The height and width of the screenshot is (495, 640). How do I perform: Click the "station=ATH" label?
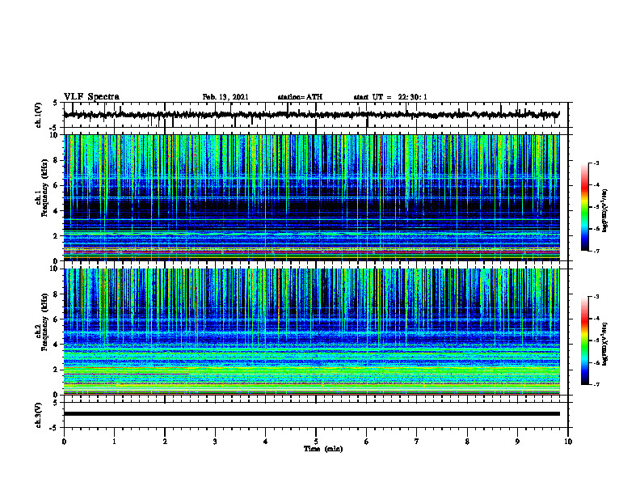pos(300,97)
